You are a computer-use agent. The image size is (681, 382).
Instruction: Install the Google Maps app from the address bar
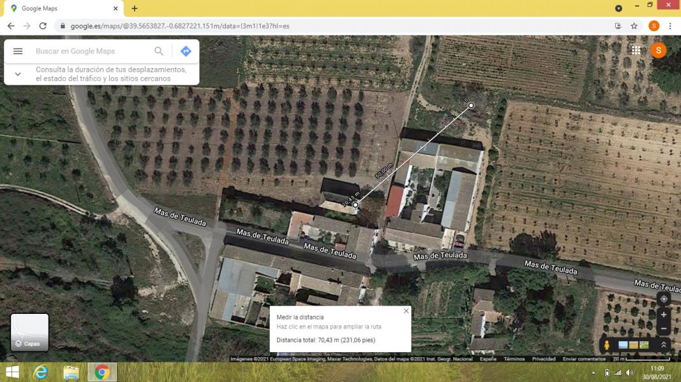pos(618,26)
